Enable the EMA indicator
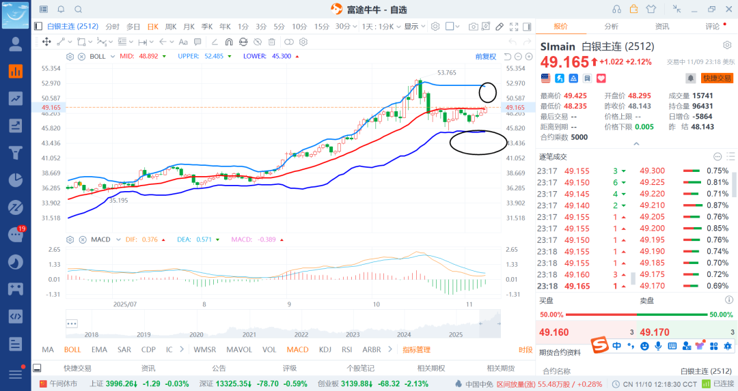This screenshot has height=391, width=738. (99, 349)
